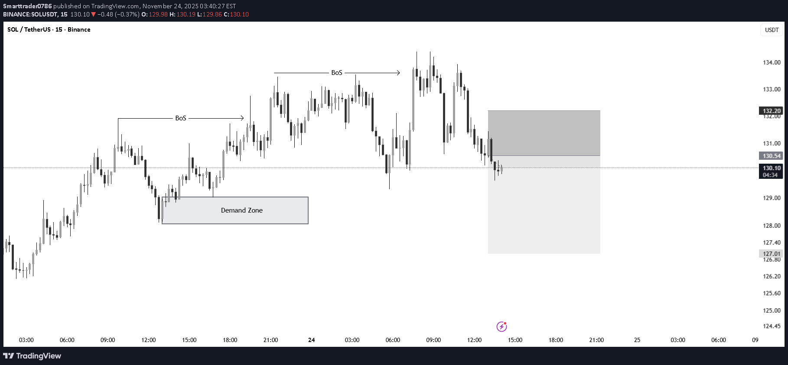Click the 130.54 entry price label
The width and height of the screenshot is (788, 365).
point(772,156)
